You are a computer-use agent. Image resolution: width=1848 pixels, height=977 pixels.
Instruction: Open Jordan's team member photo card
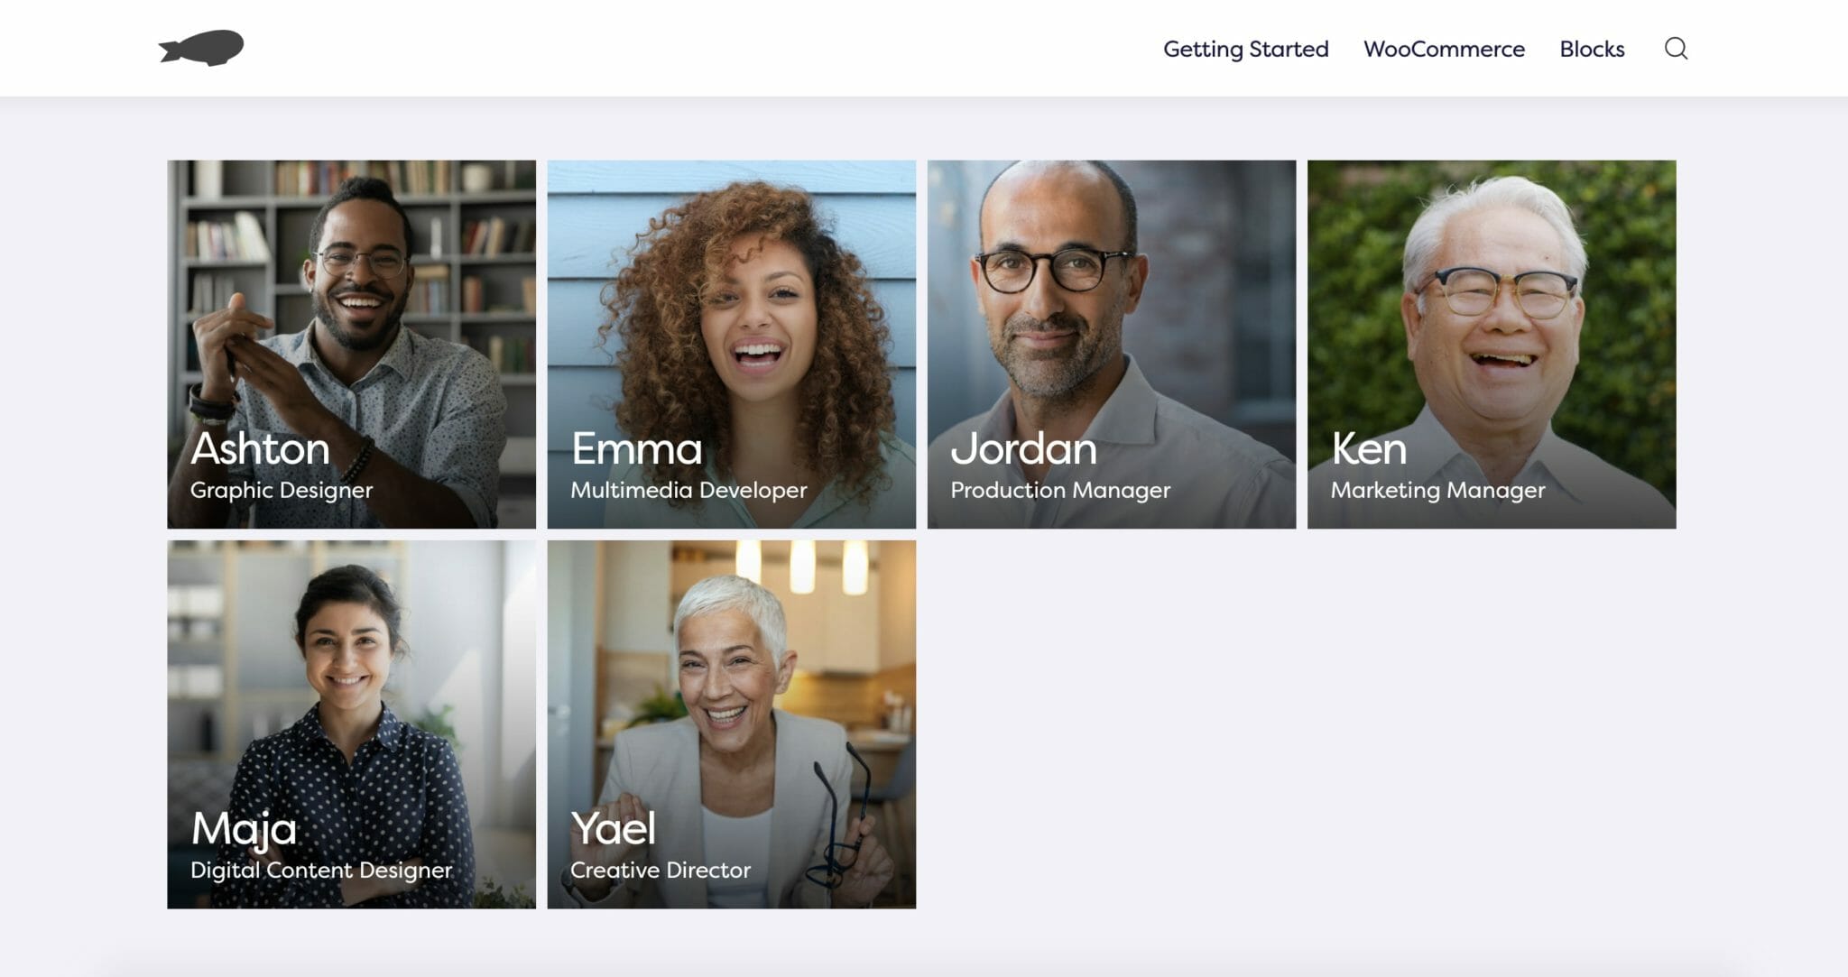(x=1112, y=345)
